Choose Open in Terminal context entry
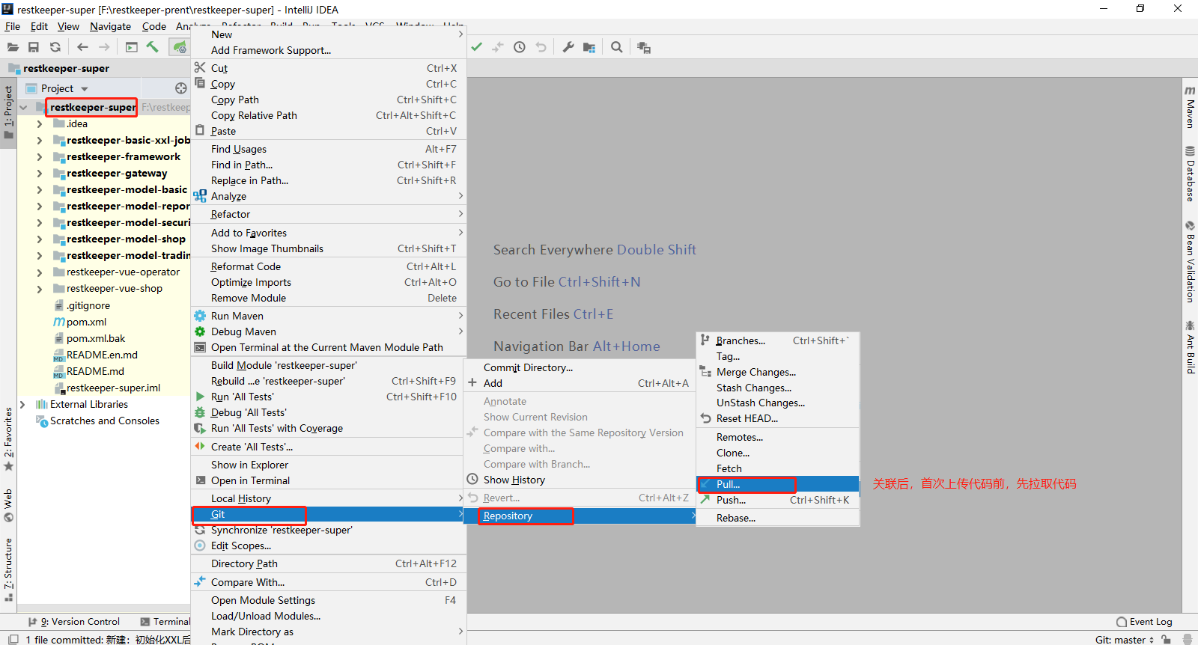The height and width of the screenshot is (645, 1198). click(x=329, y=480)
